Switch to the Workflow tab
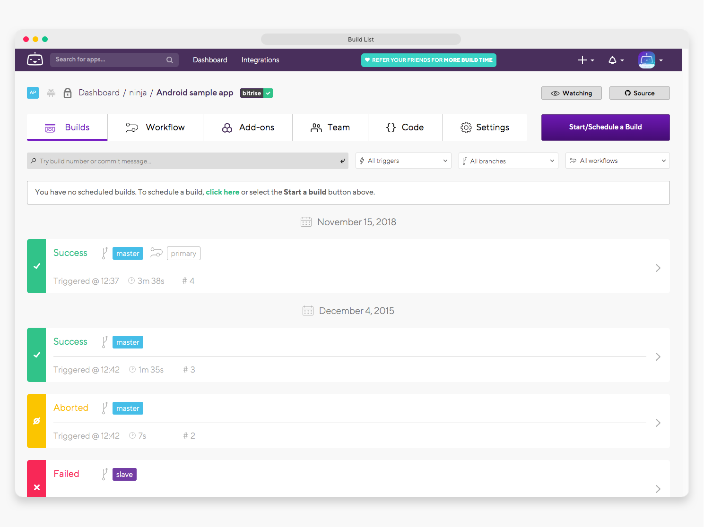Image resolution: width=704 pixels, height=527 pixels. (x=155, y=127)
